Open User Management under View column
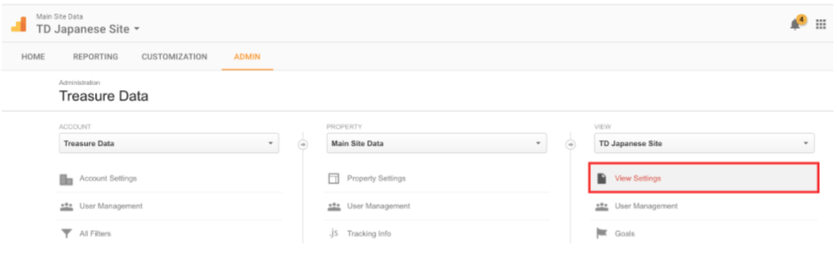Viewport: 837px width, 264px height. pos(646,206)
